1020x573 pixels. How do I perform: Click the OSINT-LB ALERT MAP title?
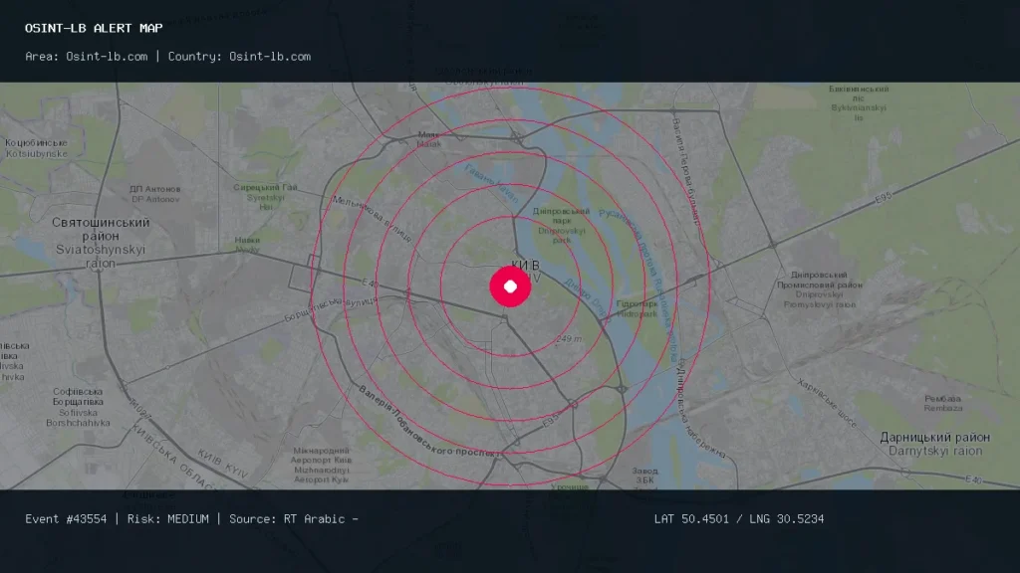[94, 28]
